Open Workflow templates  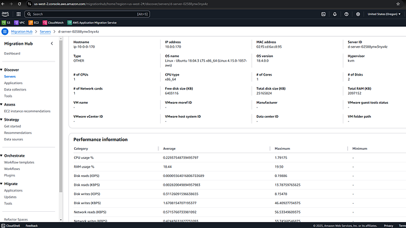tap(19, 162)
